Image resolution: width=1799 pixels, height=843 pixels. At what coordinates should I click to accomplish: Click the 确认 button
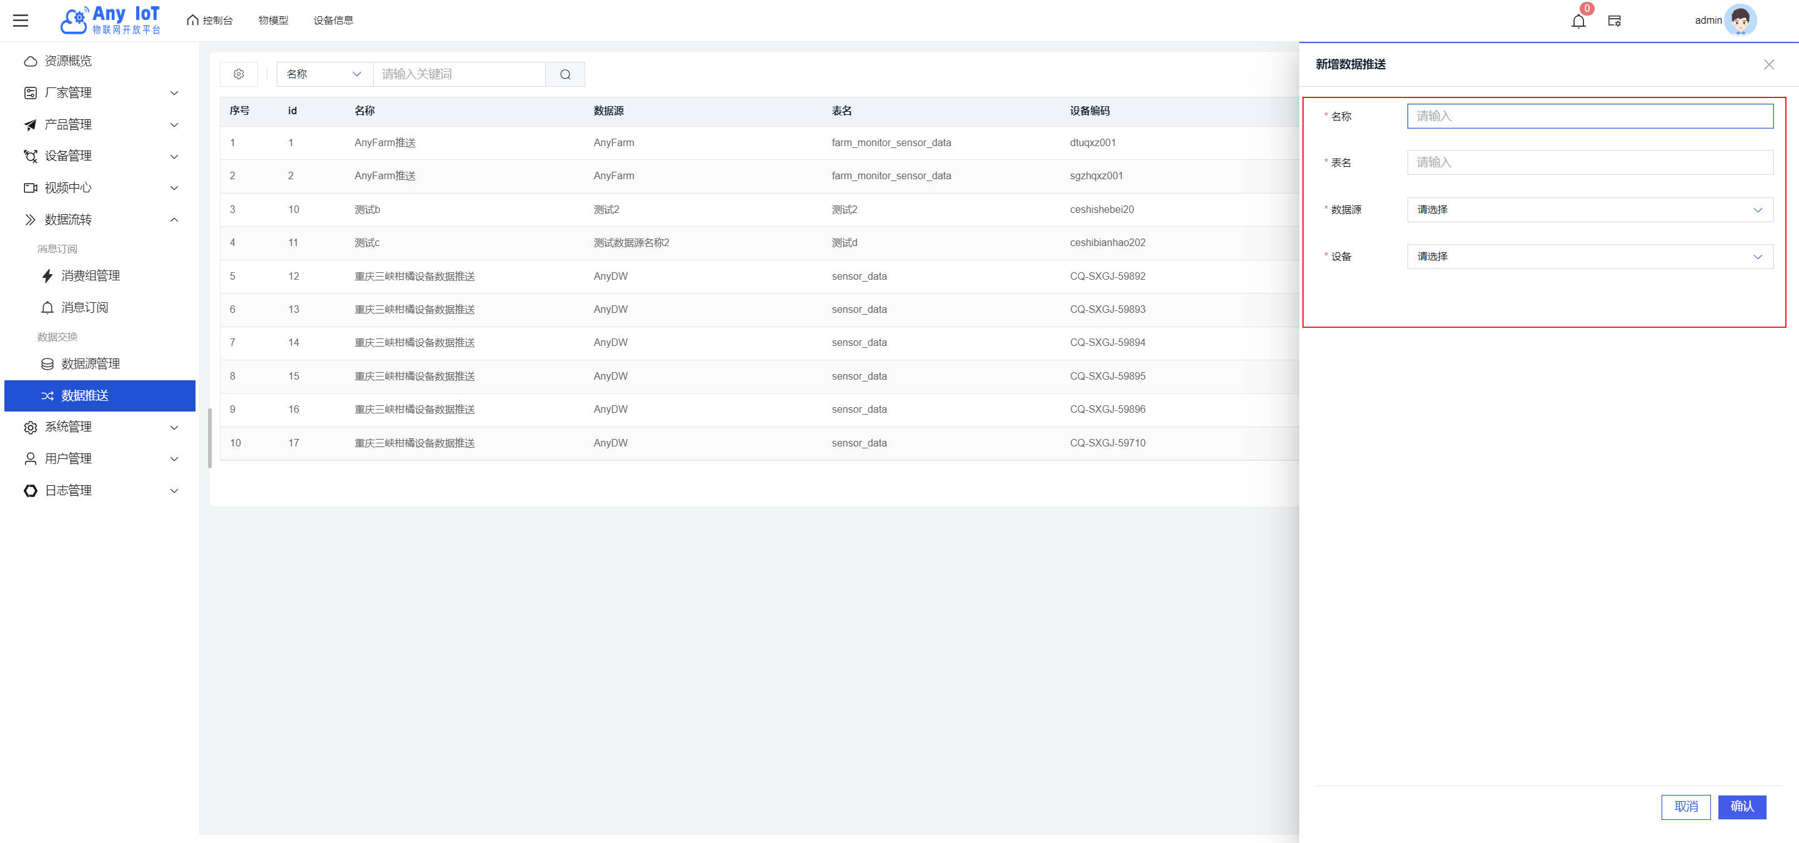point(1742,807)
